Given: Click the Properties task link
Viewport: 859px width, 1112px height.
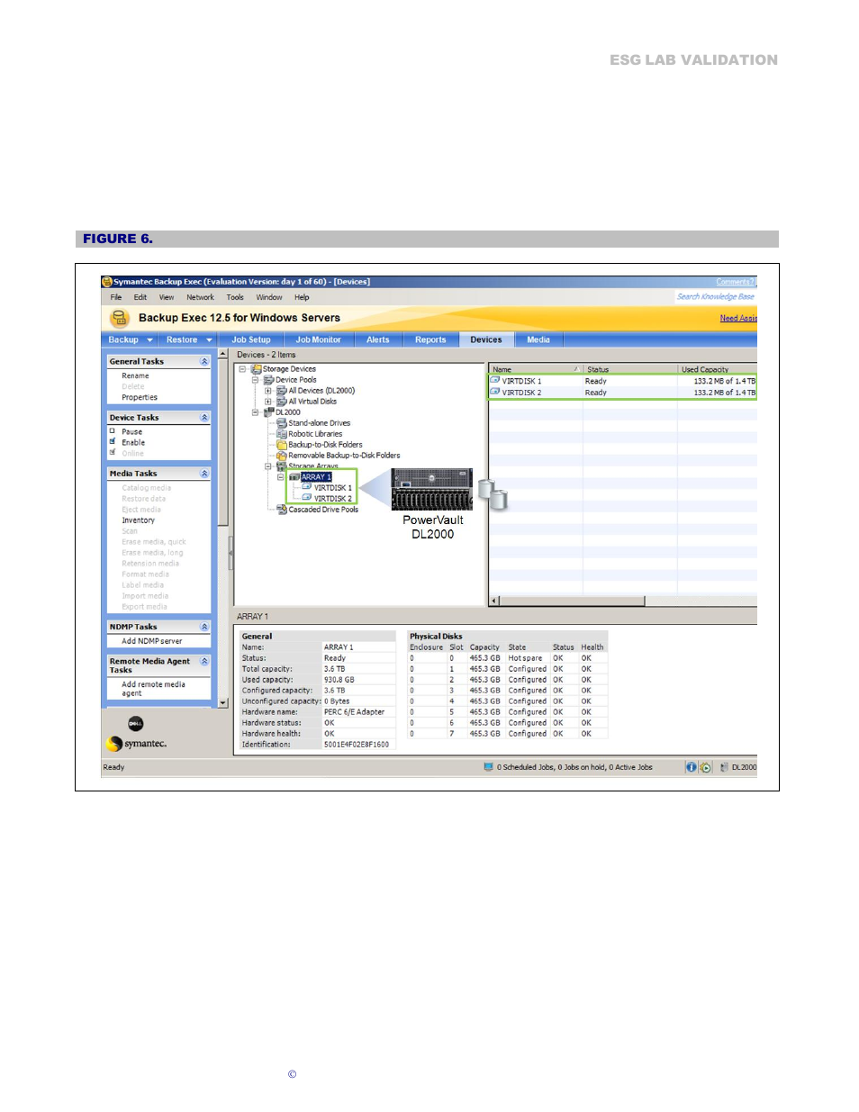Looking at the screenshot, I should pos(140,397).
